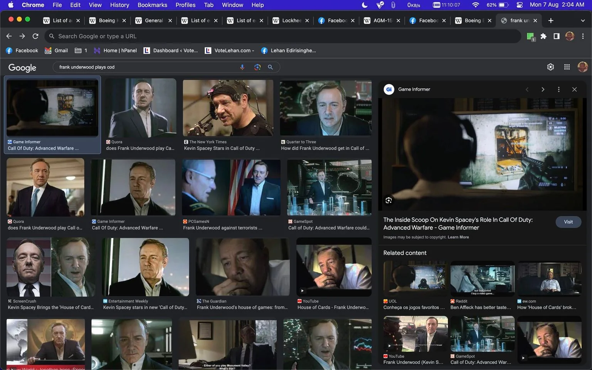Click the Learn More copyright link

(x=458, y=237)
